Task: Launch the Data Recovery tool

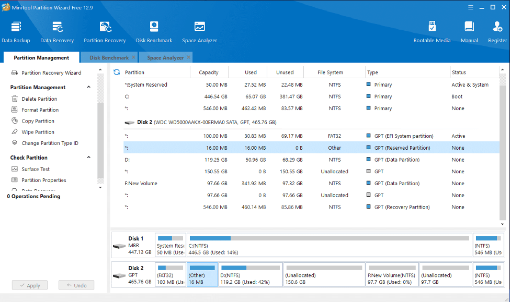Action: pos(57,32)
